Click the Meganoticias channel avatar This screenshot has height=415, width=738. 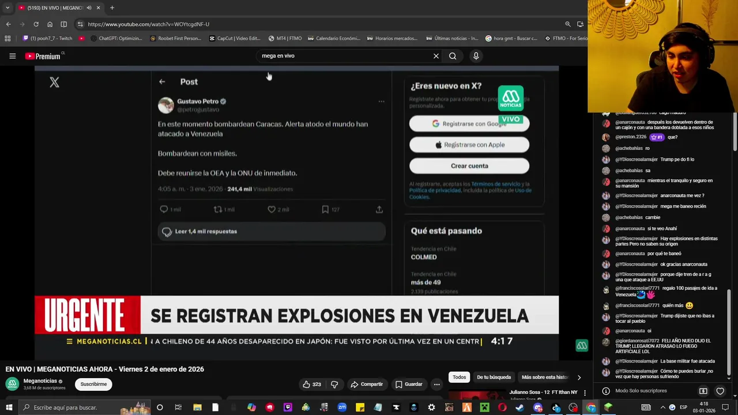(x=12, y=384)
